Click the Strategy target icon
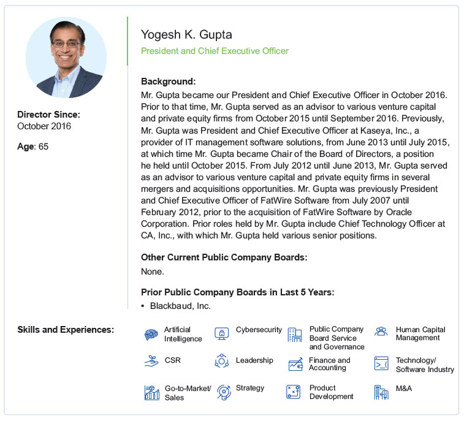 coord(224,392)
